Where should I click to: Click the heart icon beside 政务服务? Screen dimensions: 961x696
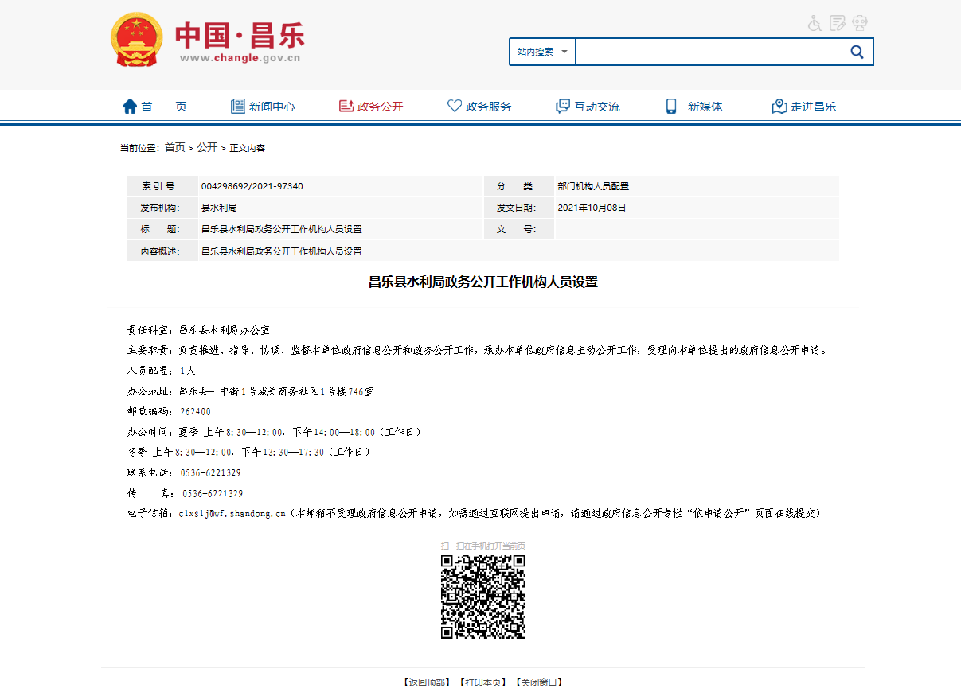[455, 107]
